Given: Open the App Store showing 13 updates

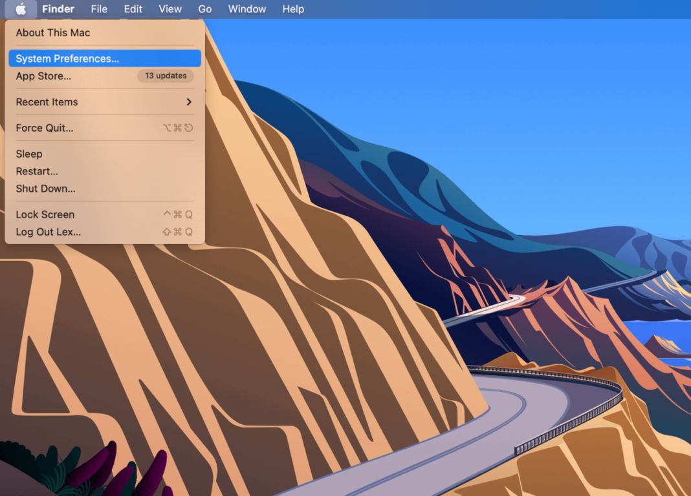Looking at the screenshot, I should [x=44, y=76].
